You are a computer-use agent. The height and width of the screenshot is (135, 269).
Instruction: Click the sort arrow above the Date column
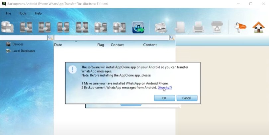[76, 41]
